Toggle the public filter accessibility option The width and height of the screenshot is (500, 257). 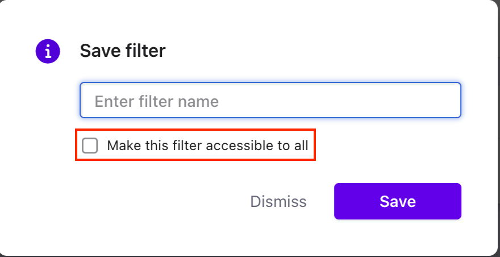90,146
